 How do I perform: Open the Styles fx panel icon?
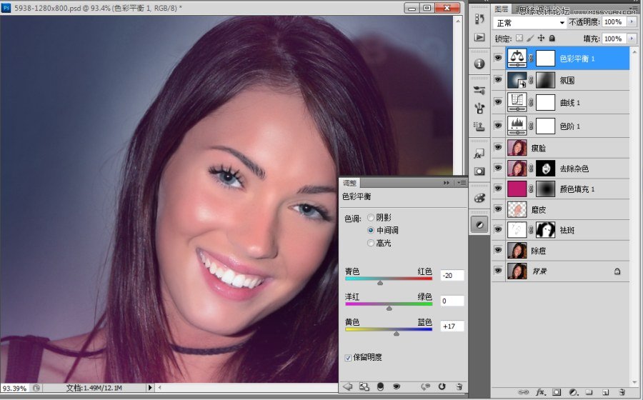(479, 154)
